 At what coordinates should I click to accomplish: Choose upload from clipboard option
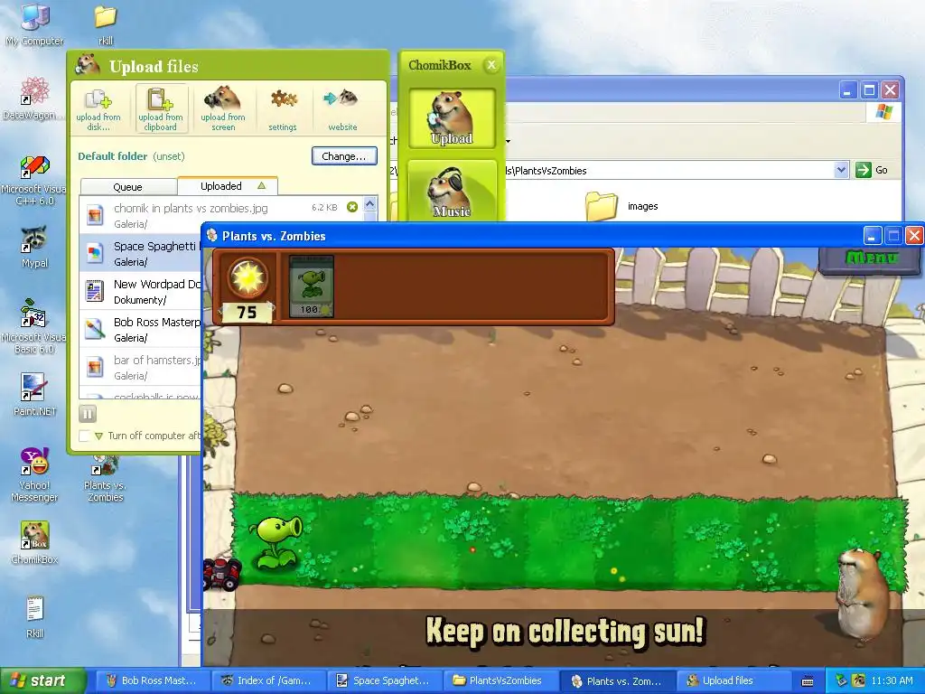(x=161, y=109)
